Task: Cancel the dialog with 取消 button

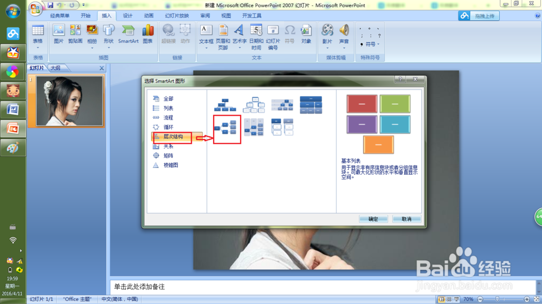Action: (406, 219)
